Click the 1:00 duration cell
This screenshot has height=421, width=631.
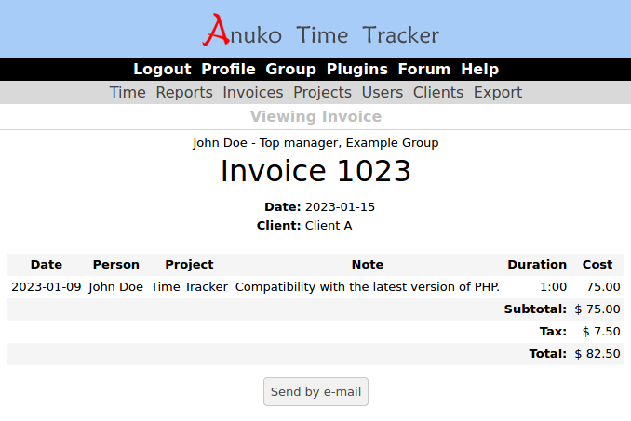click(554, 287)
